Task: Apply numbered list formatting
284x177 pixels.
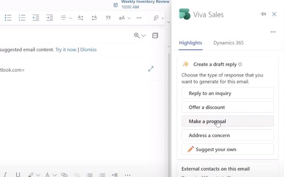Action: [x=22, y=18]
